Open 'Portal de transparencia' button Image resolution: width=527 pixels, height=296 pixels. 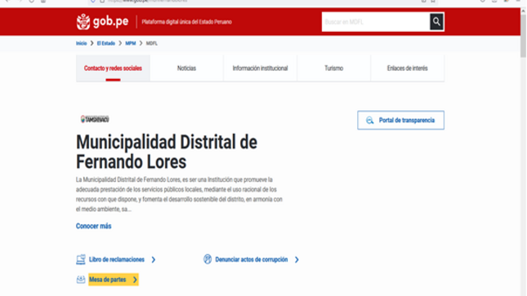pos(400,120)
